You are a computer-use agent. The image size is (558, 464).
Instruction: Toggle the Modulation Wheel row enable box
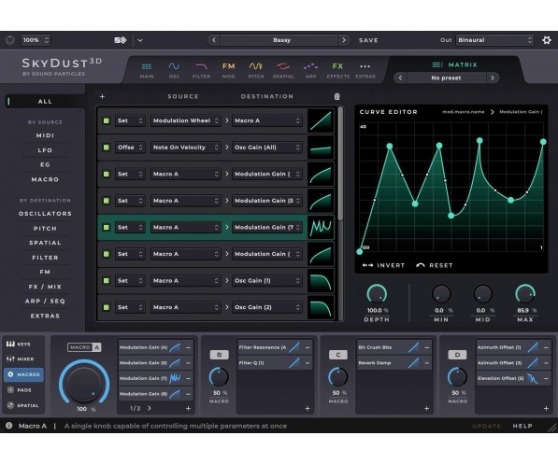(106, 120)
